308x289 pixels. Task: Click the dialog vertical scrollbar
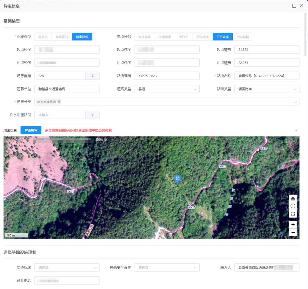tap(305, 34)
